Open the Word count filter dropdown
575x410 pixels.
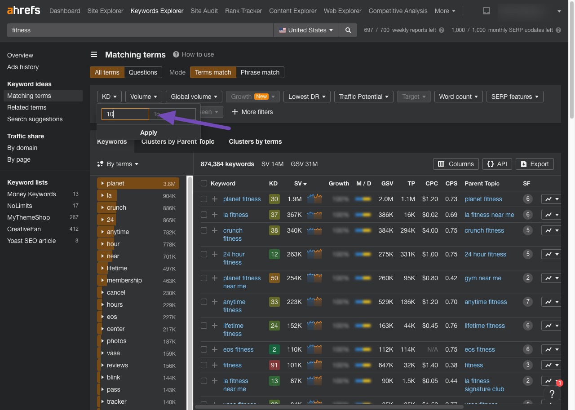tap(459, 97)
